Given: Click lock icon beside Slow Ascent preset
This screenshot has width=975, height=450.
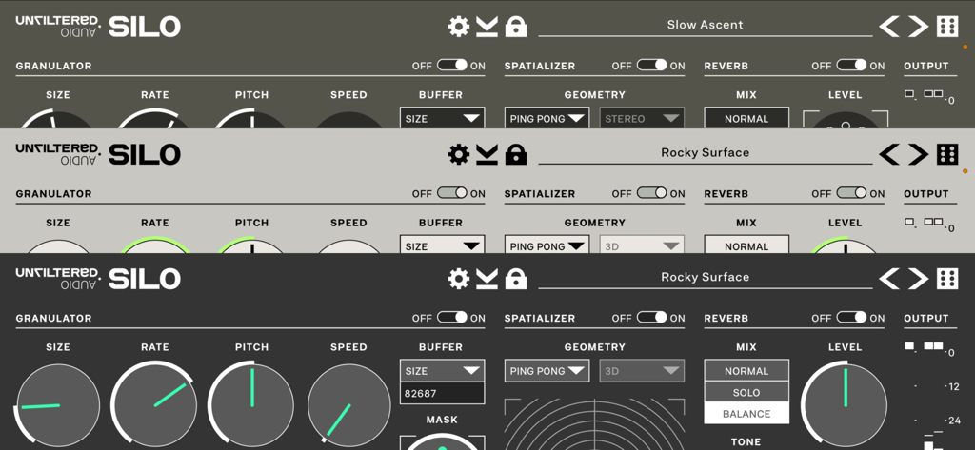Looking at the screenshot, I should tap(516, 26).
